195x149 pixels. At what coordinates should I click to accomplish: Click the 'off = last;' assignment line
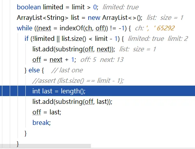[x=47, y=112]
